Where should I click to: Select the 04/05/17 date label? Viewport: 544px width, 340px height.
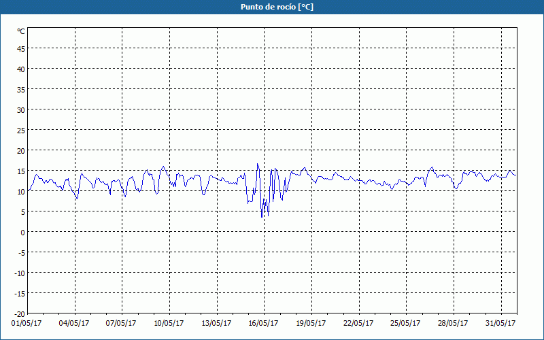pyautogui.click(x=74, y=324)
